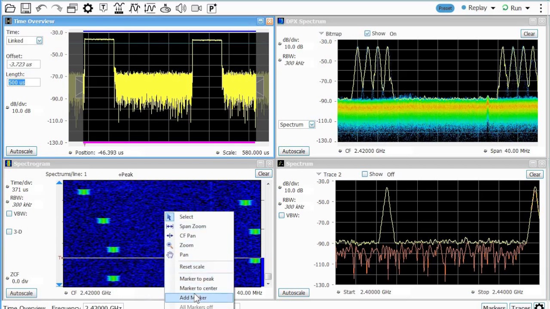The width and height of the screenshot is (550, 309).
Task: Click the Time Overview Length field
Action: coord(24,82)
